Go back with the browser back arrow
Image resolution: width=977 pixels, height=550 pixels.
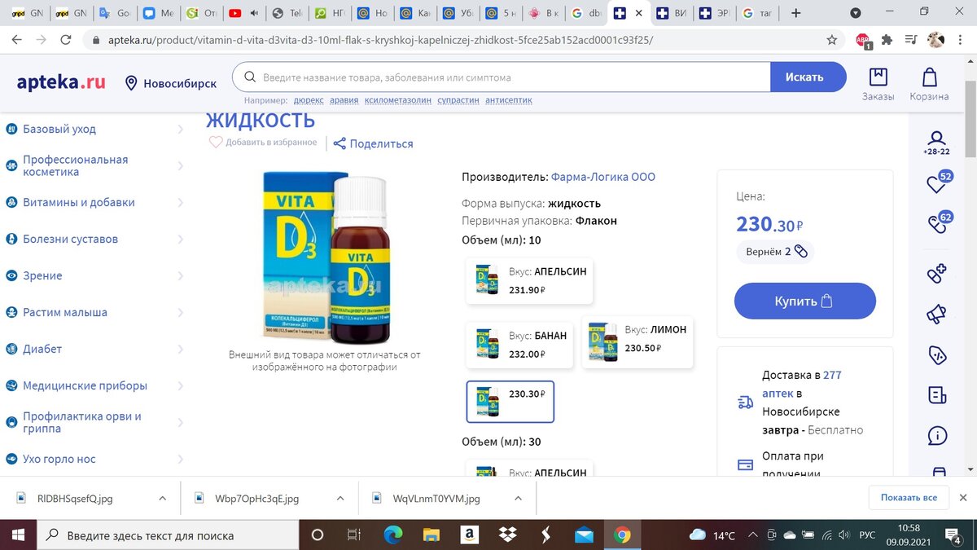(x=16, y=39)
